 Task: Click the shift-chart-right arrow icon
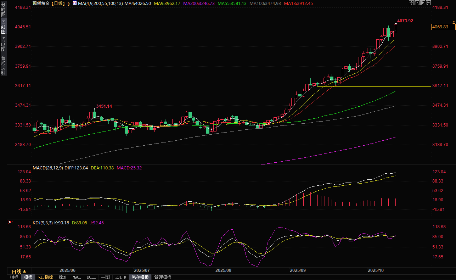(428, 3)
